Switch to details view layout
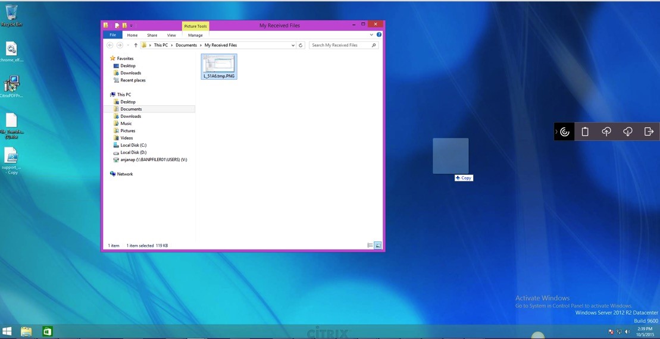The height and width of the screenshot is (339, 660). [370, 245]
